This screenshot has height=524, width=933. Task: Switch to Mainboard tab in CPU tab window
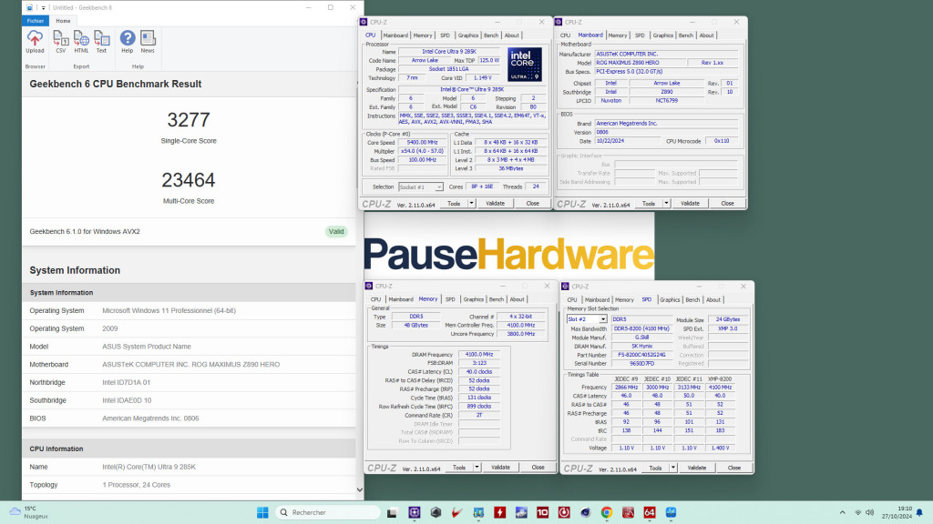(395, 35)
